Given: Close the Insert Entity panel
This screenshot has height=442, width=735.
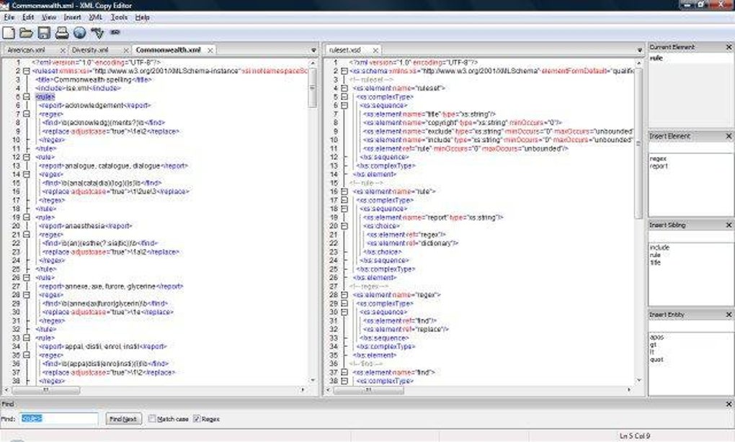Looking at the screenshot, I should coord(727,314).
